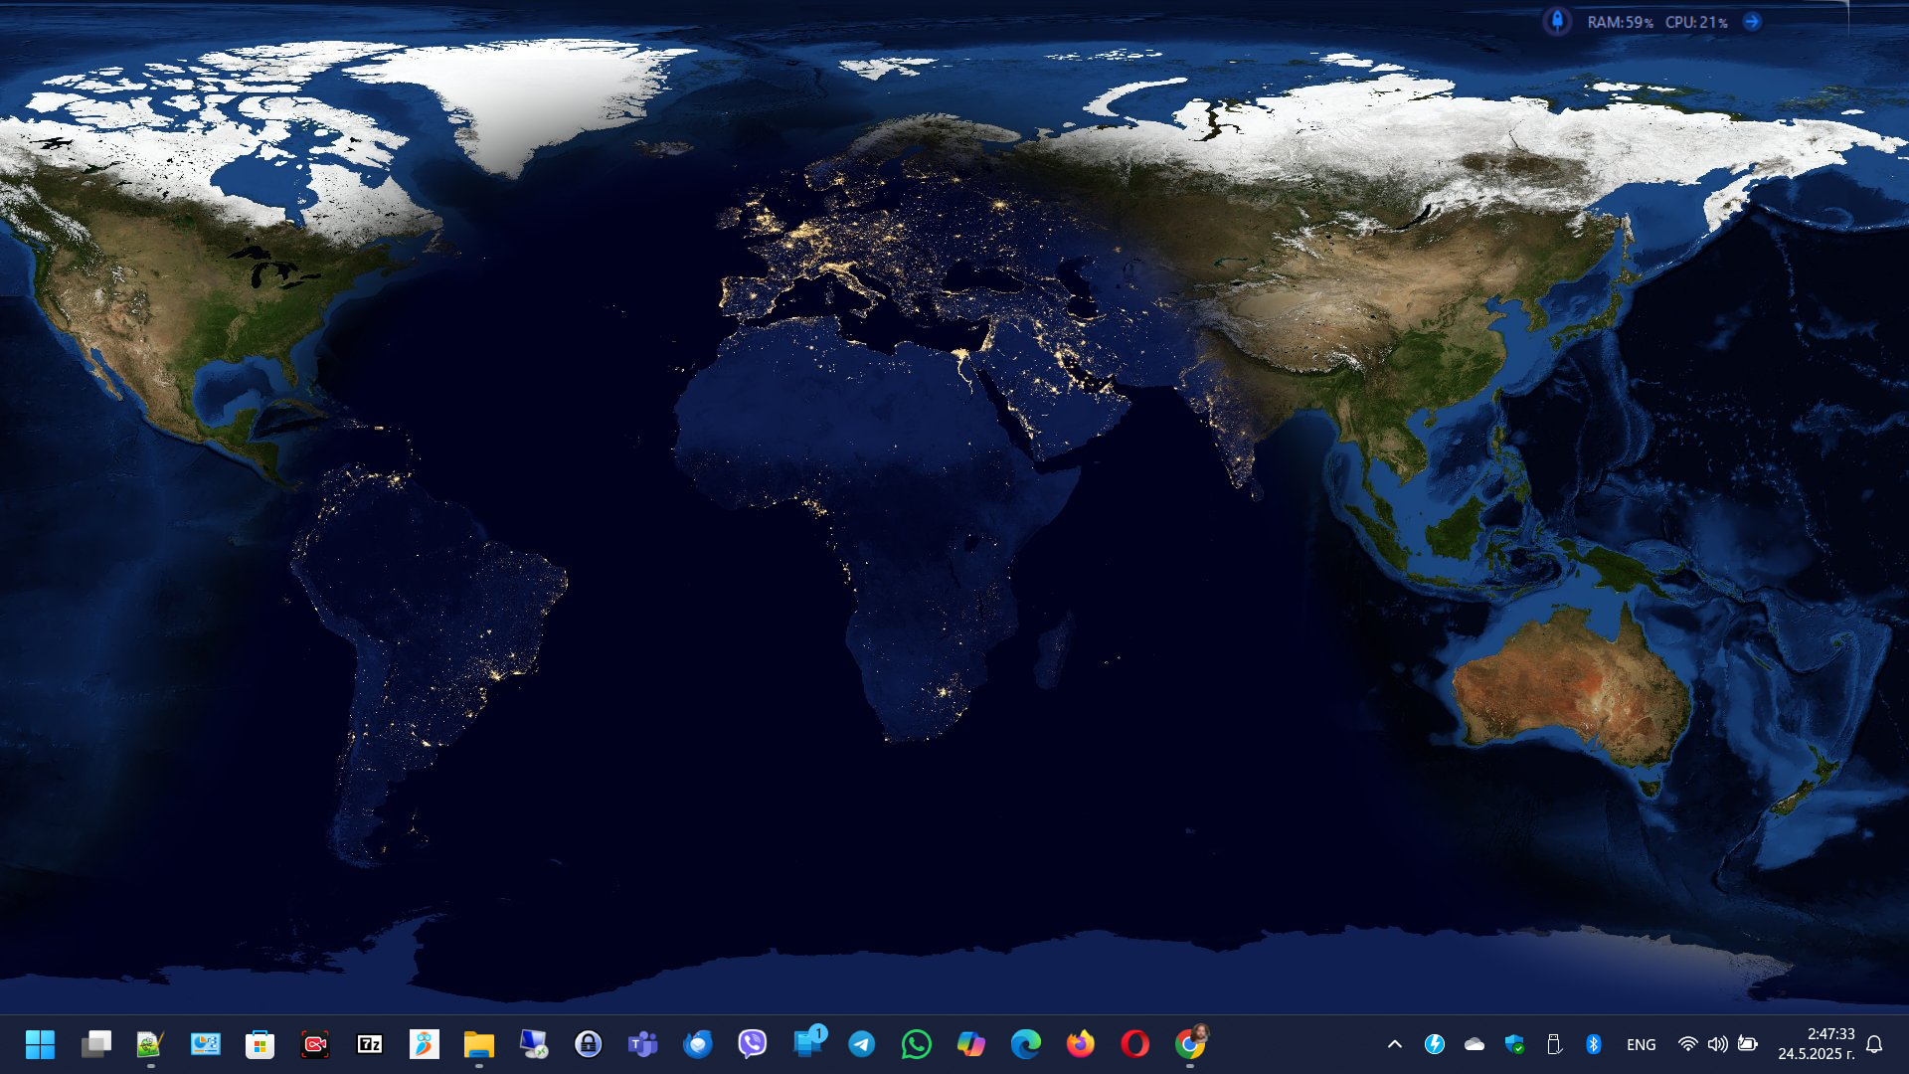Image resolution: width=1909 pixels, height=1074 pixels.
Task: Open Wi-Fi network settings in the tray
Action: [1687, 1044]
